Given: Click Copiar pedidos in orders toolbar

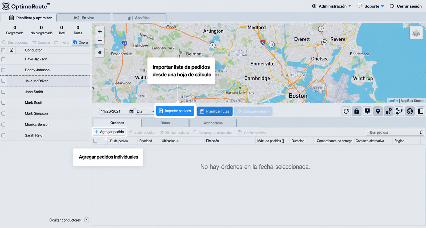Looking at the screenshot, I should click(x=252, y=132).
